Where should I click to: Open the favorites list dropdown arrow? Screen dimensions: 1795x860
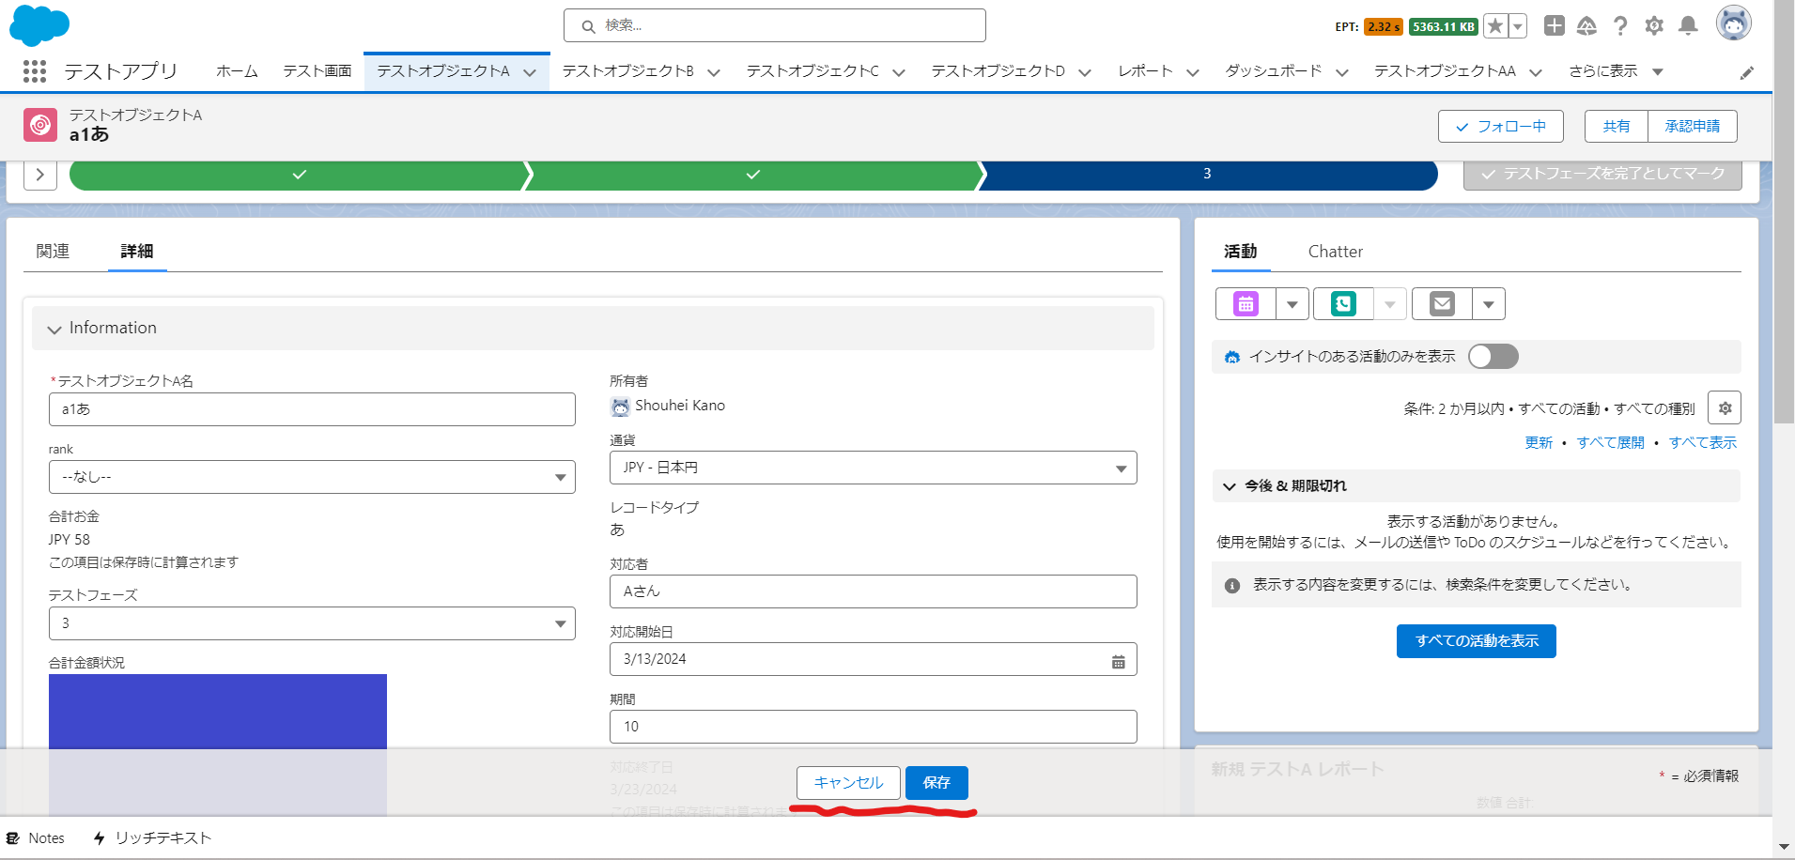[x=1517, y=26]
